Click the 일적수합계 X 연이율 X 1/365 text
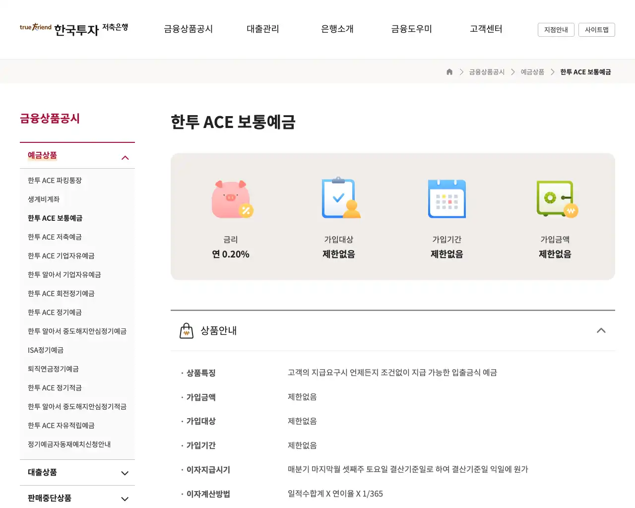The height and width of the screenshot is (508, 635). [x=335, y=494]
